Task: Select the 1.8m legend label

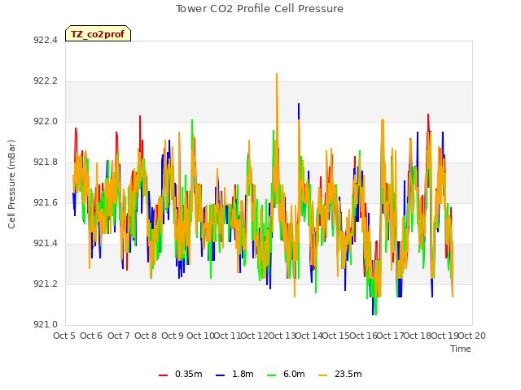Action: [x=243, y=374]
